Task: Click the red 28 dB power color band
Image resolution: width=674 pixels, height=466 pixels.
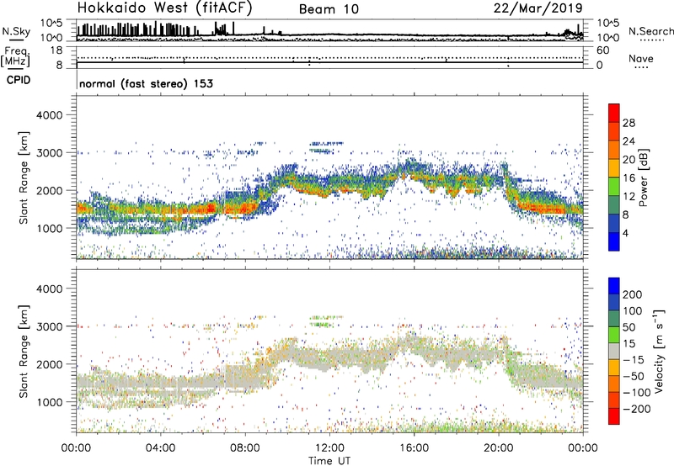Action: pos(613,113)
